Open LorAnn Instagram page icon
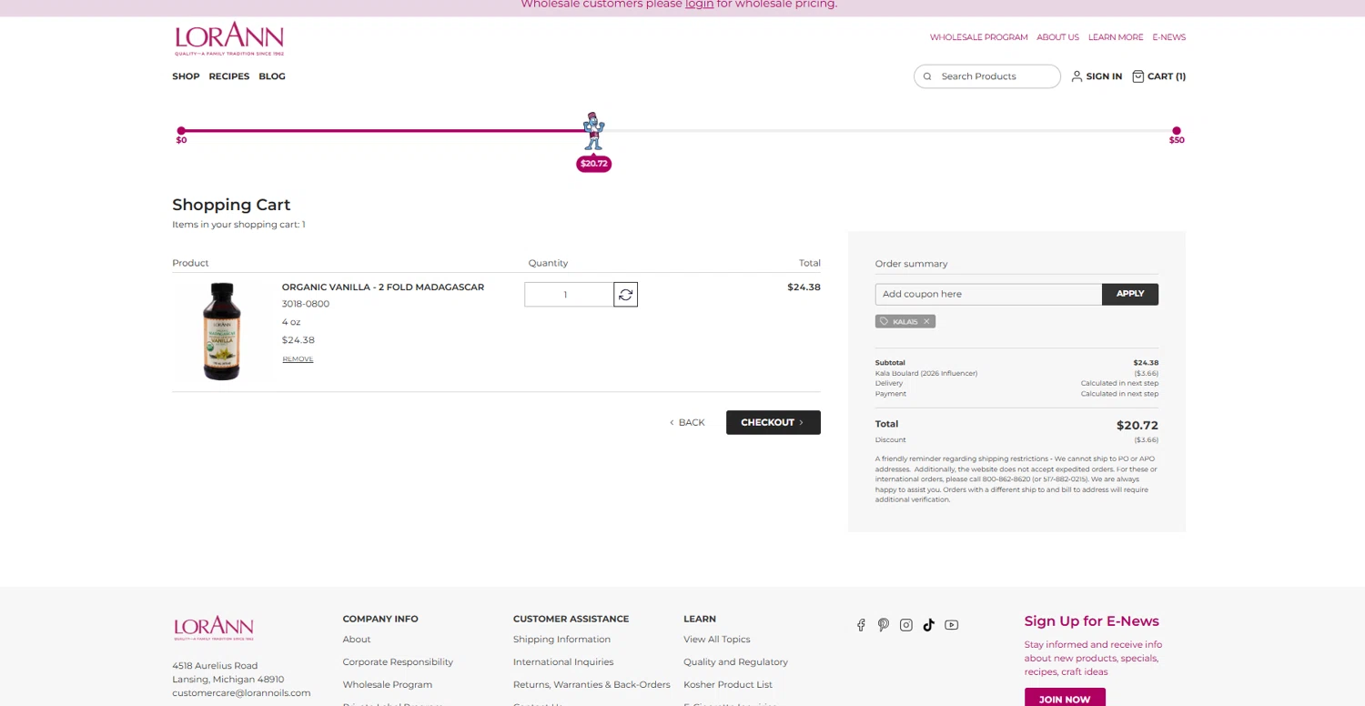Screen dimensions: 1365x706 tap(905, 625)
